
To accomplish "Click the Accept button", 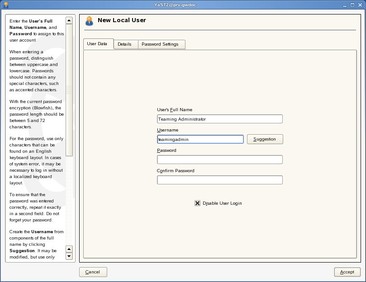I will tap(347, 272).
